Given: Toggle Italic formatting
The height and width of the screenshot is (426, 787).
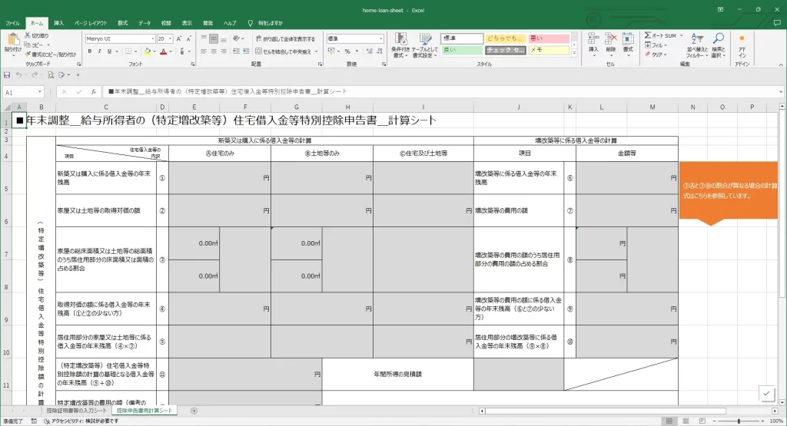Looking at the screenshot, I should 99,51.
